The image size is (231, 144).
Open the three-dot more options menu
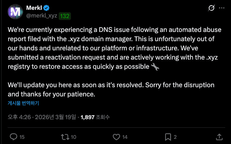point(222,8)
